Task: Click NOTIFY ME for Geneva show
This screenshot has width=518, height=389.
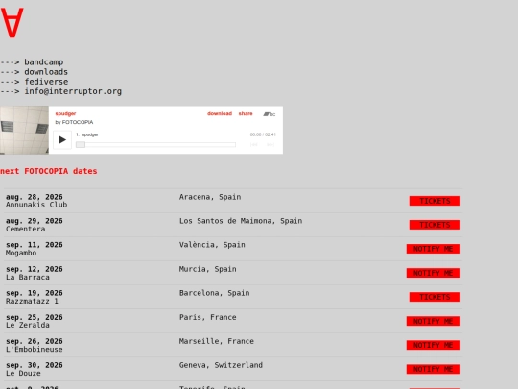Action: click(433, 369)
